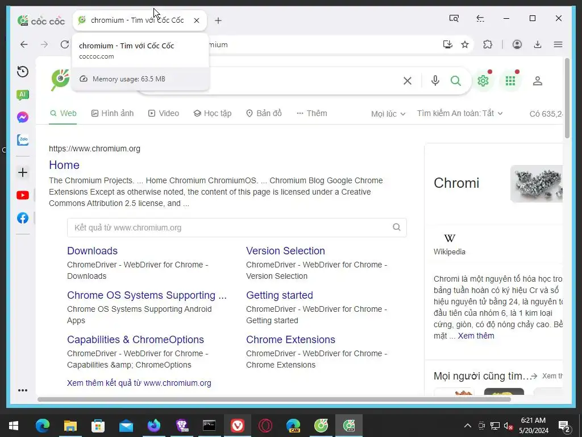This screenshot has height=437, width=582.
Task: Open File Explorer from taskbar
Action: [x=70, y=426]
